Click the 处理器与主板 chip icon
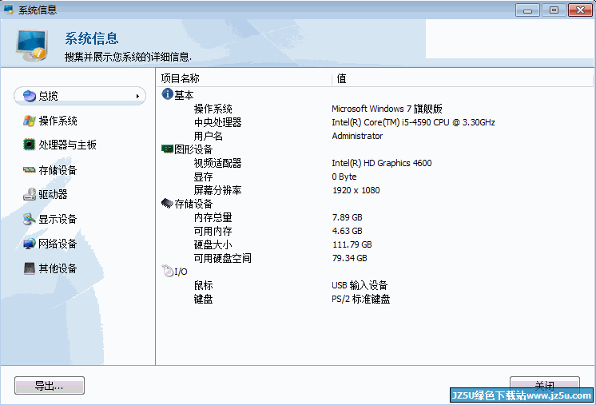Screen dimensions: 596x405 point(30,145)
